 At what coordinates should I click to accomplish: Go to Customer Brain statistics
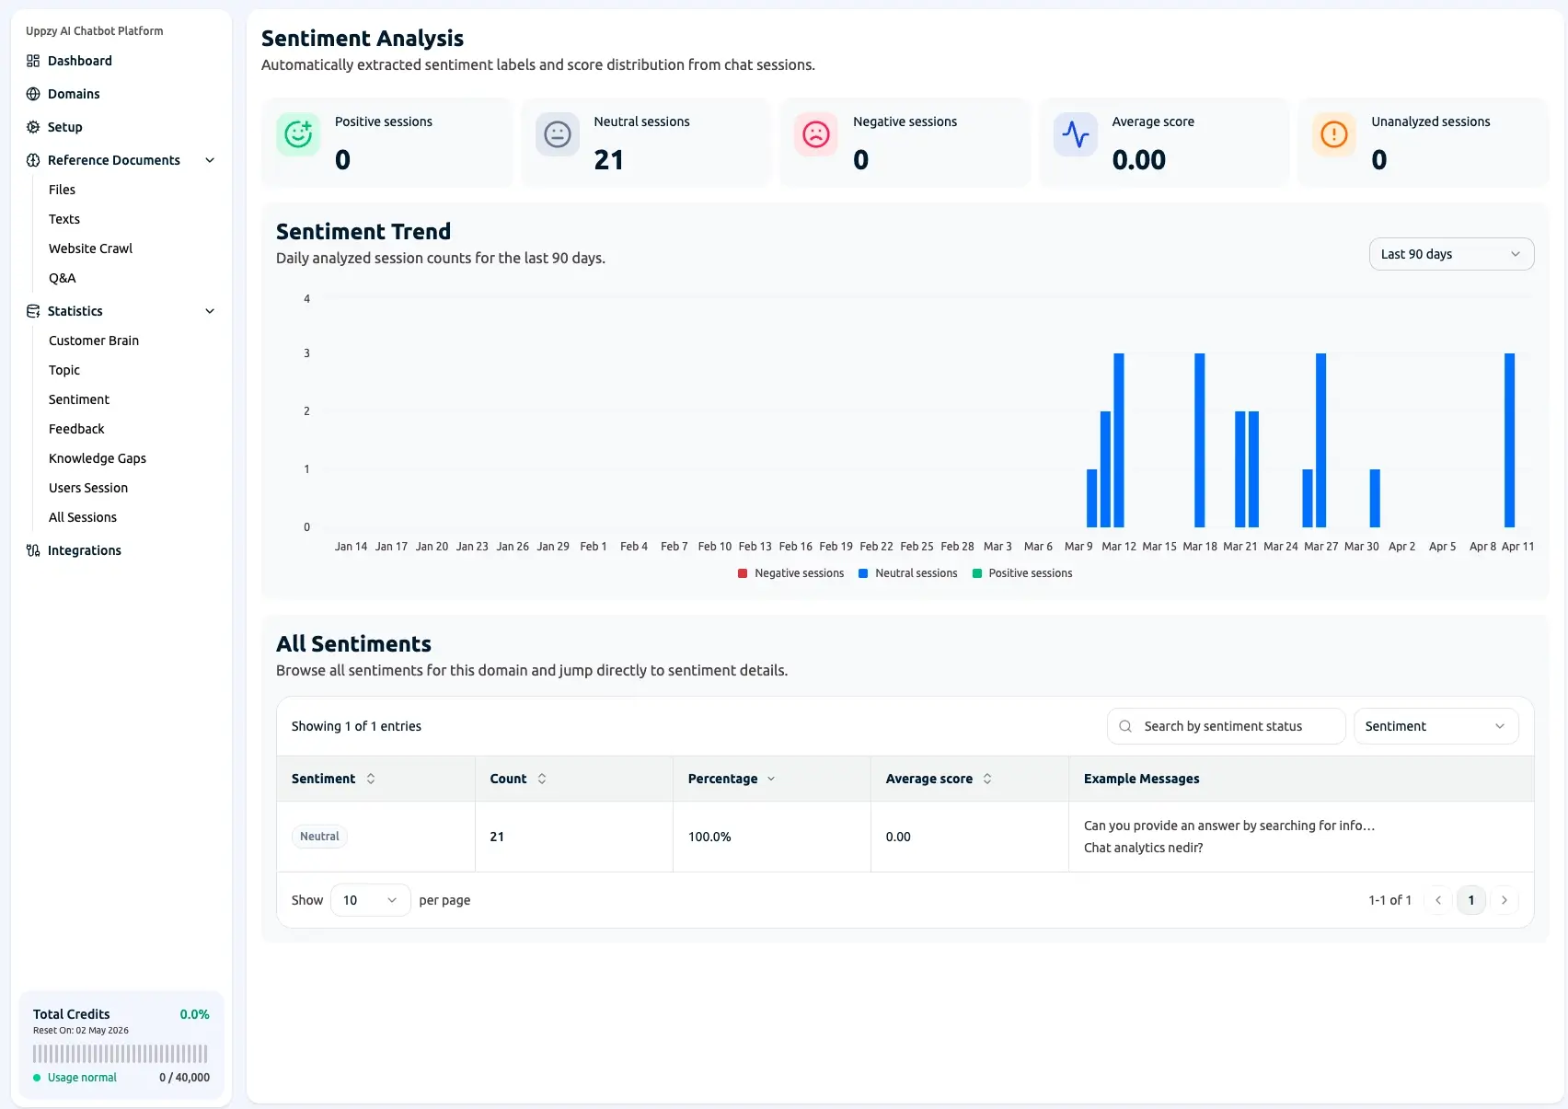(94, 341)
